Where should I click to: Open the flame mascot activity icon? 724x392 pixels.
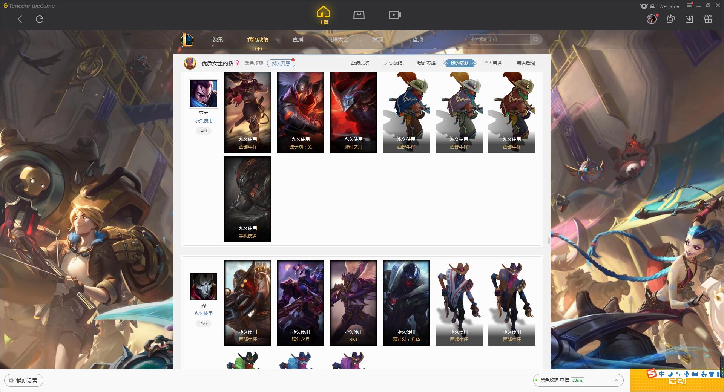click(x=670, y=19)
